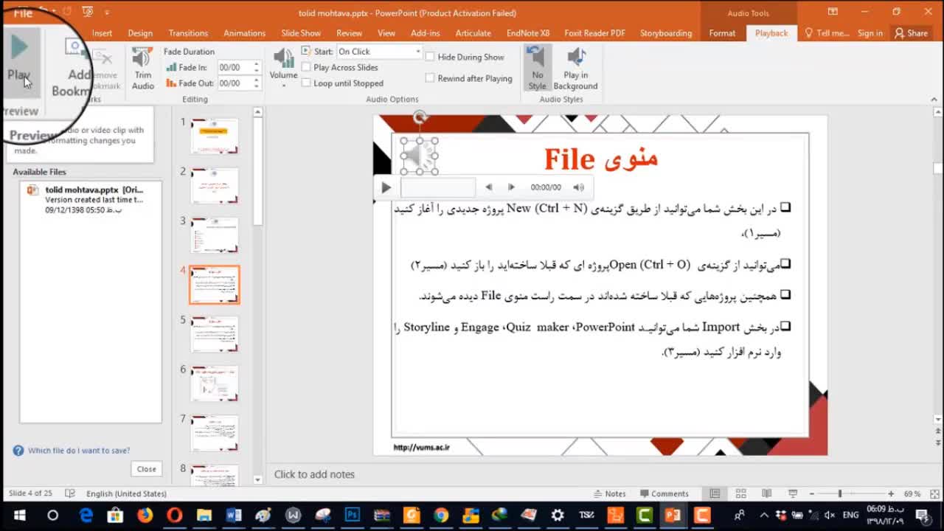944x531 pixels.
Task: Click the Close button in the recovery pane
Action: 146,469
